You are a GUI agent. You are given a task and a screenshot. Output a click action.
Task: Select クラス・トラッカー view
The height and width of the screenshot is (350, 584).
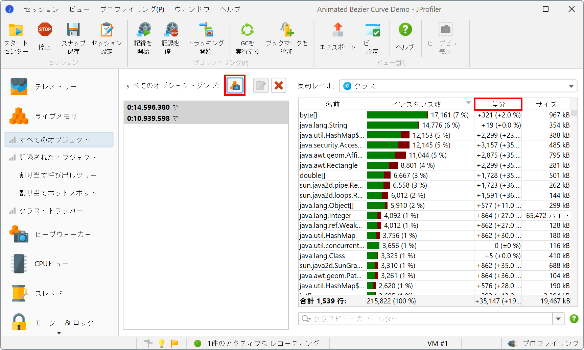[x=59, y=211]
